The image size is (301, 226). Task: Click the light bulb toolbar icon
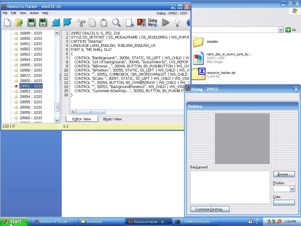(x=177, y=22)
